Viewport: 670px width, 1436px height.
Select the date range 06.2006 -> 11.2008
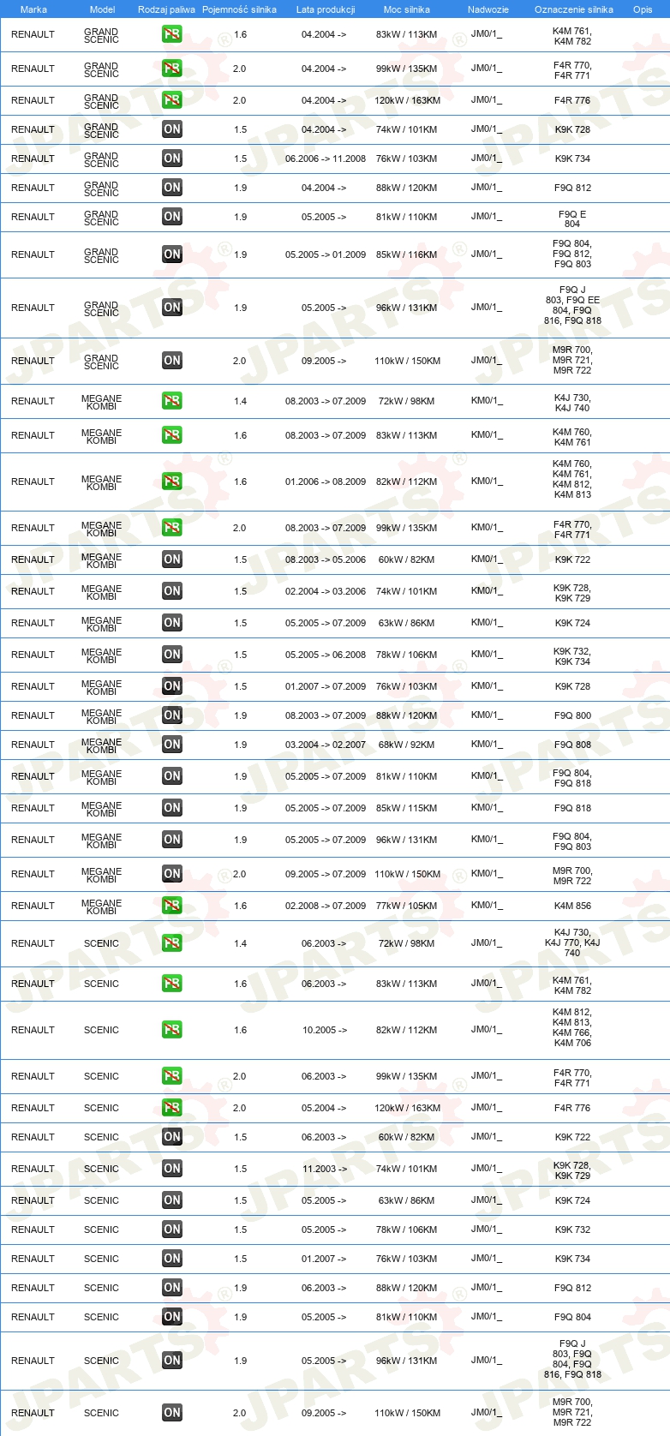(x=326, y=159)
